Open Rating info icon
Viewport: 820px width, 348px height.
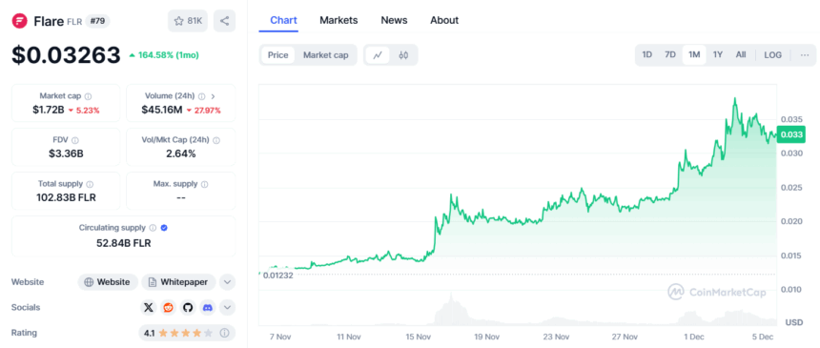[224, 333]
